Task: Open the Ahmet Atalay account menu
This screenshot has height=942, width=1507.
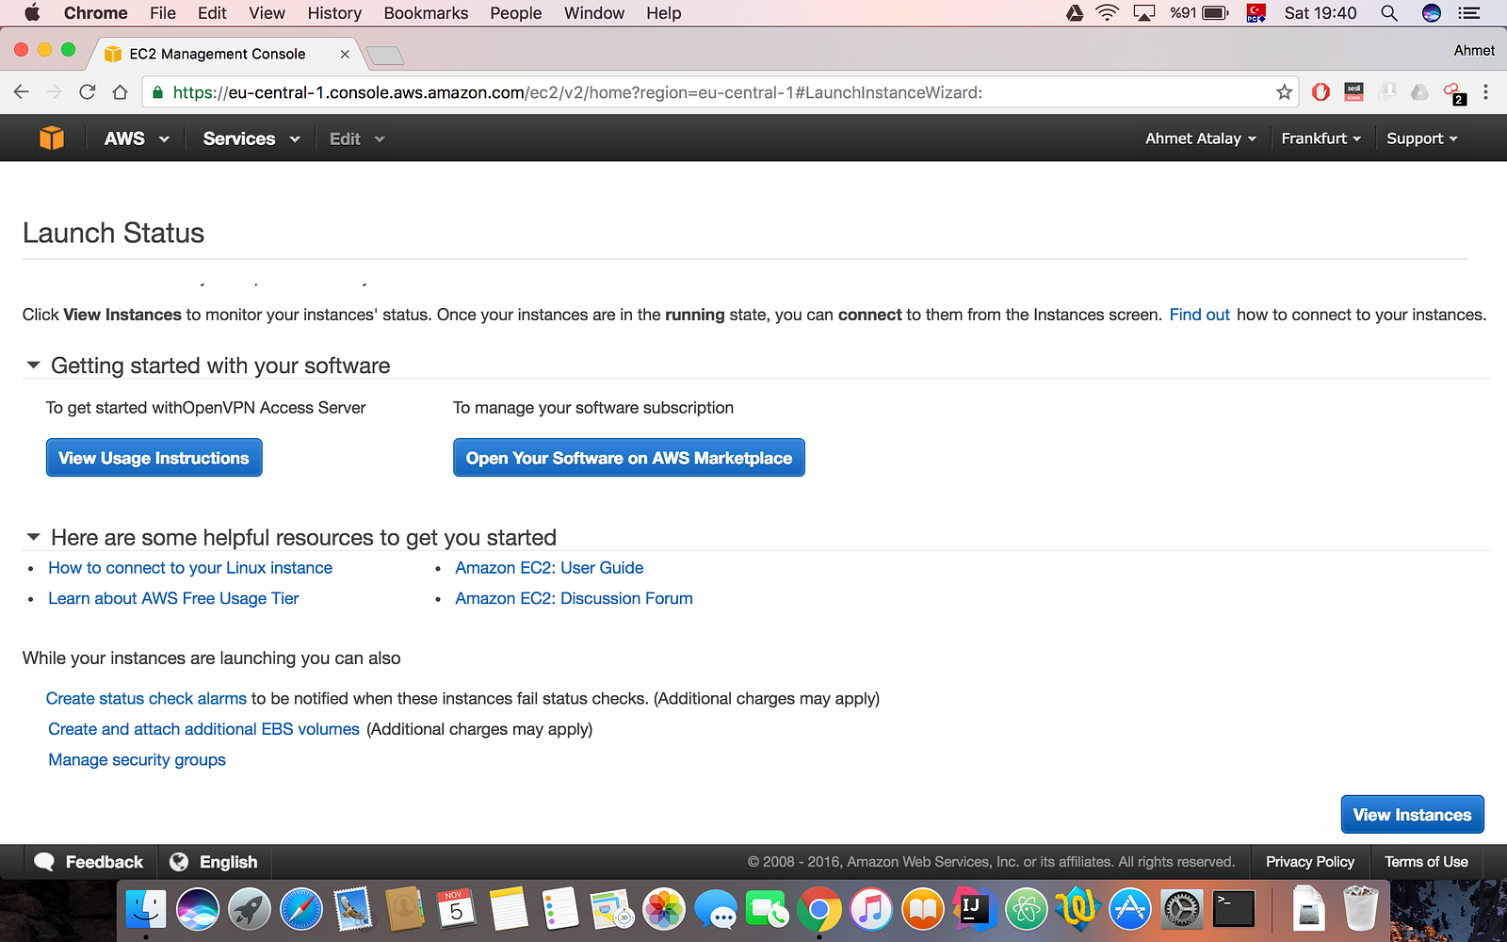Action: [1201, 138]
